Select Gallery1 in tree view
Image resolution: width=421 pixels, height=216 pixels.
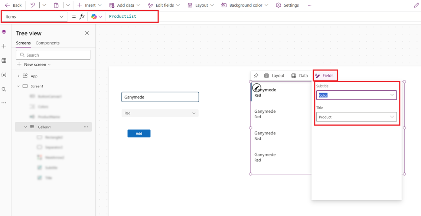53,127
